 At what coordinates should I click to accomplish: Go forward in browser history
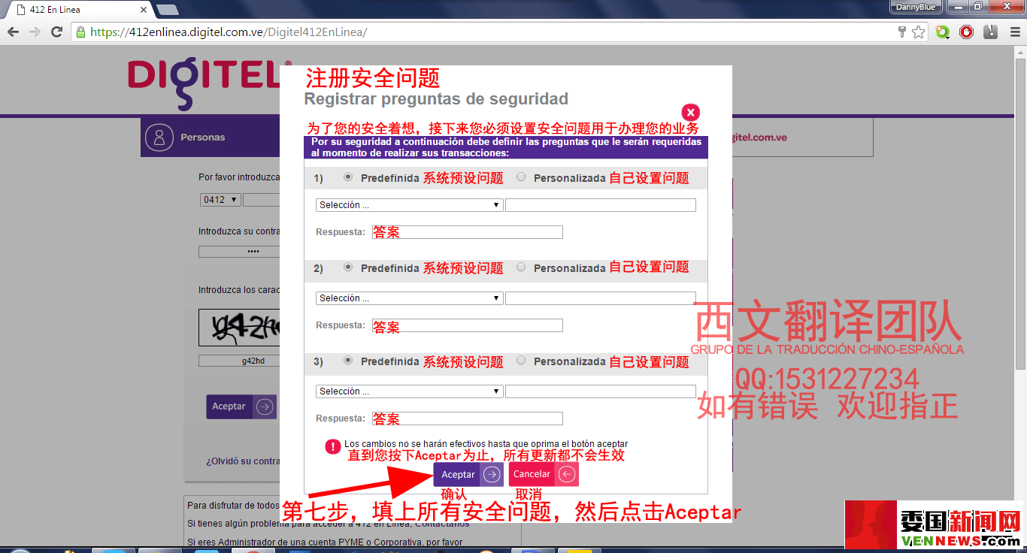[35, 32]
